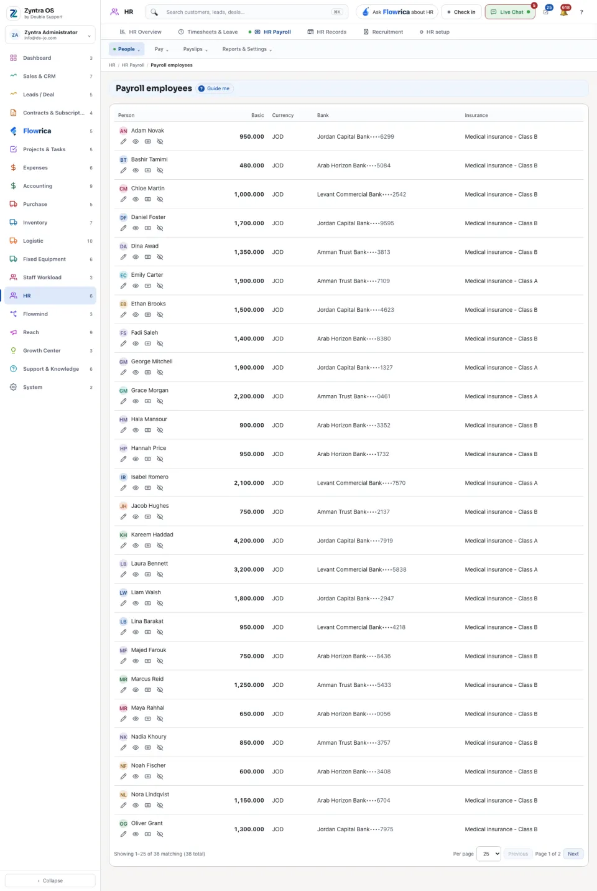Open the Recruitment tab
This screenshot has height=891, width=597.
coord(383,32)
